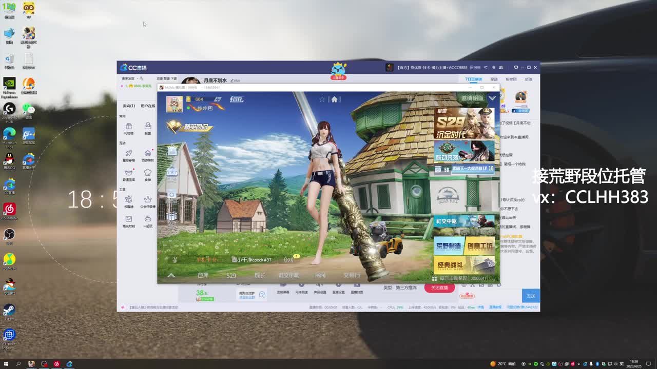Open the 公会评级榜 crown icon
Image resolution: width=657 pixels, height=369 pixels.
click(x=148, y=199)
